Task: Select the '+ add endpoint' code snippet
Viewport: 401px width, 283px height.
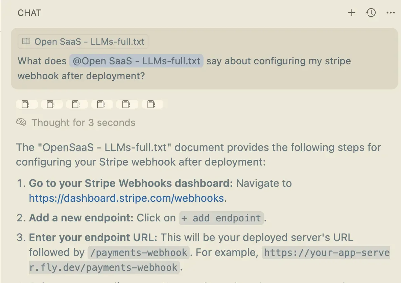Action: (221, 218)
